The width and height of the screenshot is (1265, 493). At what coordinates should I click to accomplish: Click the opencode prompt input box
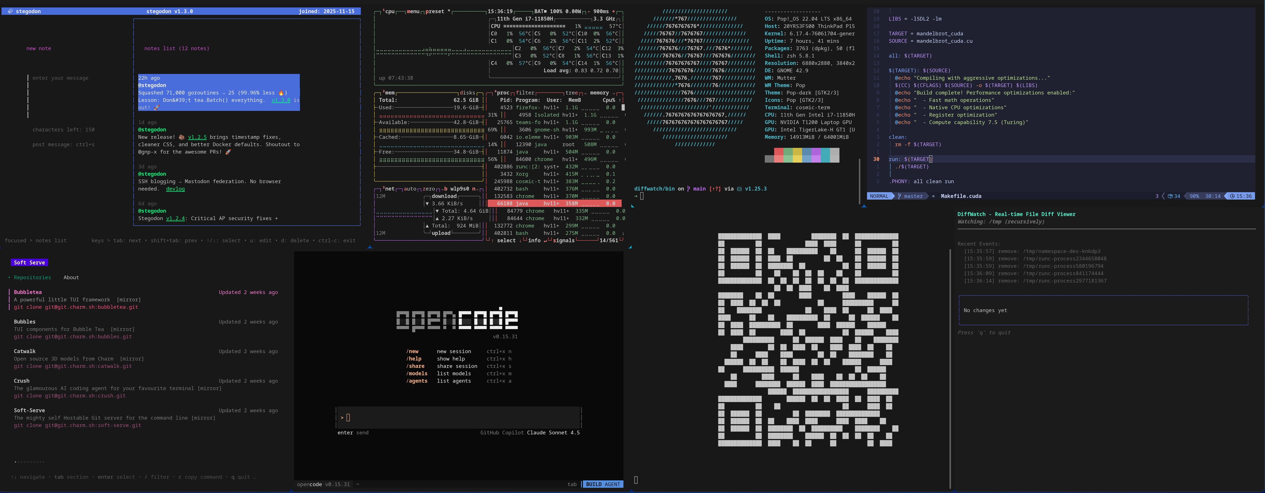[458, 417]
